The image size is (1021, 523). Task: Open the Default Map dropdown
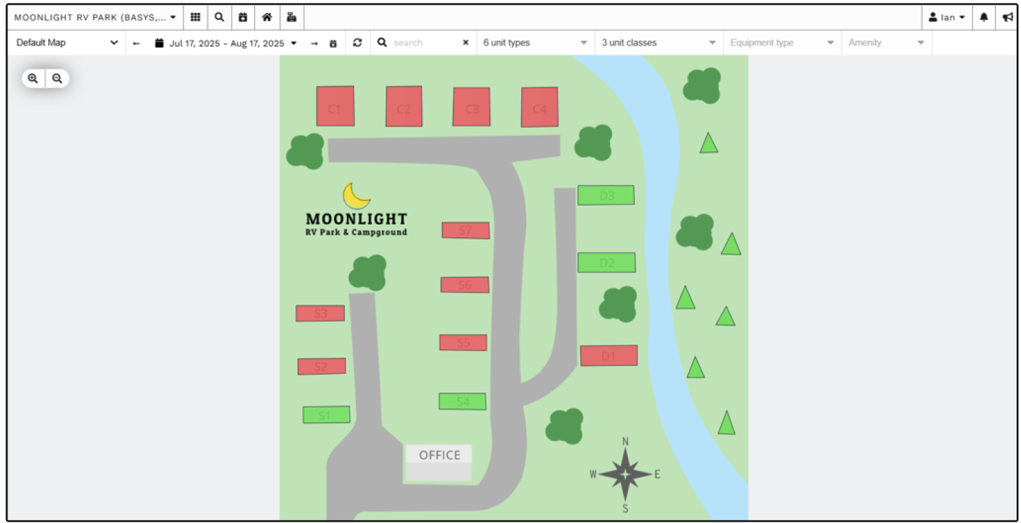click(65, 42)
